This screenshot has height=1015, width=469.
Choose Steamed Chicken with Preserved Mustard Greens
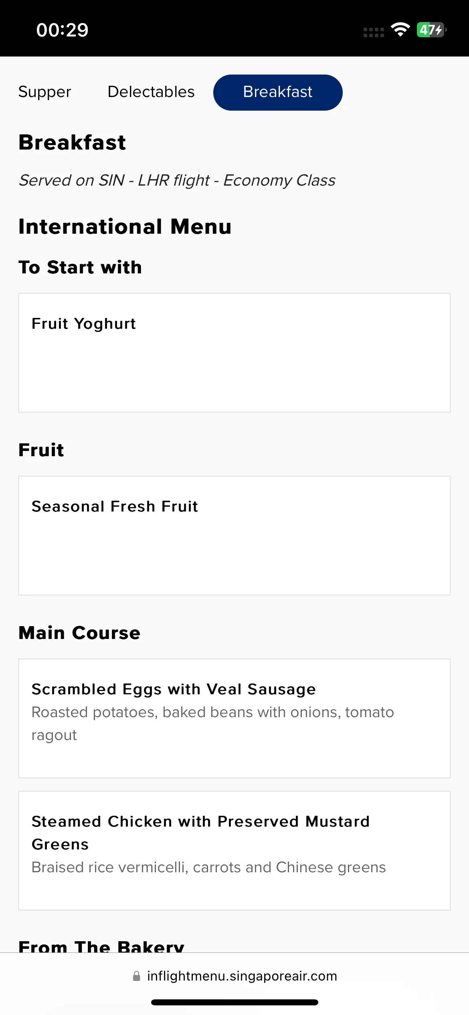click(234, 850)
